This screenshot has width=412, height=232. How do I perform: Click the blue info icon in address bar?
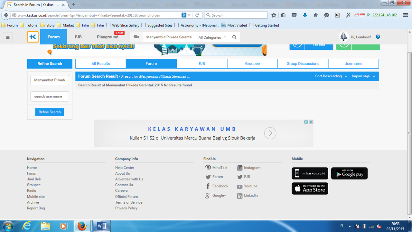[184, 15]
